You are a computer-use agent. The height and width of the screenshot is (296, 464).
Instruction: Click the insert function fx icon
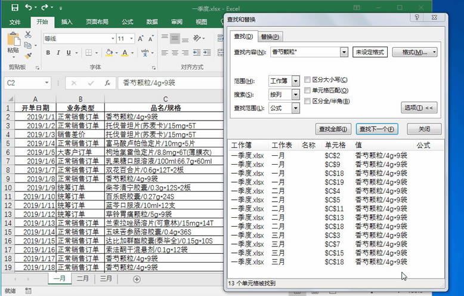pyautogui.click(x=107, y=83)
